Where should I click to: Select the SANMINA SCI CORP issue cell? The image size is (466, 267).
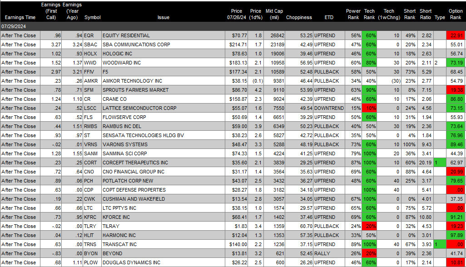coord(163,153)
